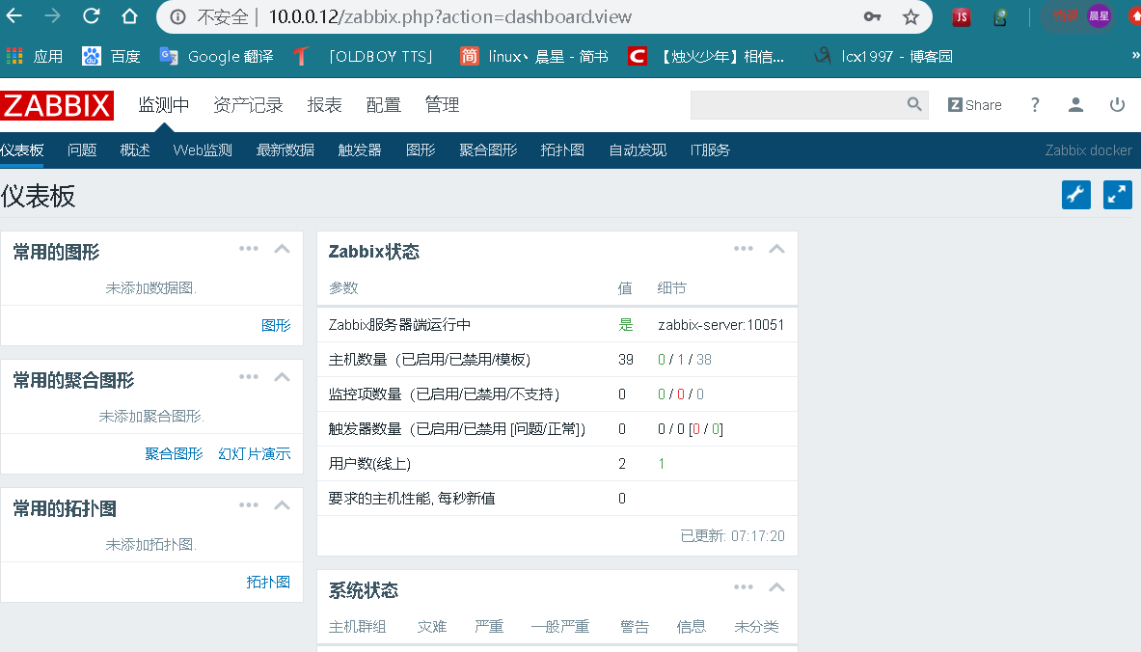Open the 系统状态 widget options dots
The width and height of the screenshot is (1141, 652).
tap(744, 587)
